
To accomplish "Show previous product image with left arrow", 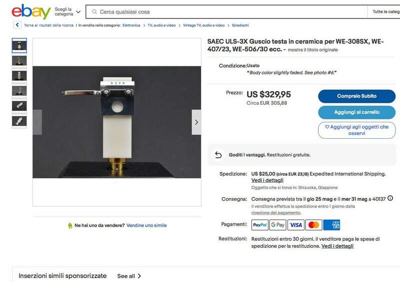I will click(x=37, y=122).
